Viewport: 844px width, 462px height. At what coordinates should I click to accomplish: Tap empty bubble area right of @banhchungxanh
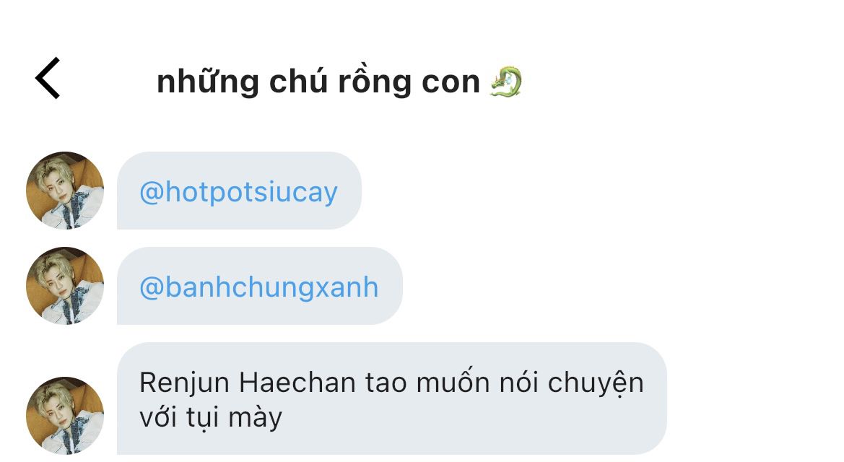[390, 286]
